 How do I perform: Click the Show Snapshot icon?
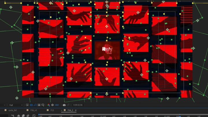[x=68, y=105]
